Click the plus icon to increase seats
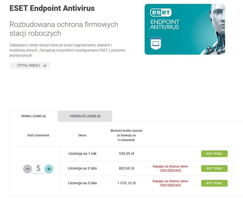This screenshot has height=198, width=243. coord(49,169)
